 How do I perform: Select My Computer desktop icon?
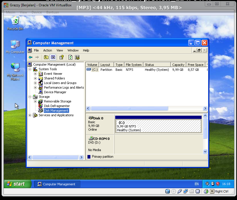[15, 47]
